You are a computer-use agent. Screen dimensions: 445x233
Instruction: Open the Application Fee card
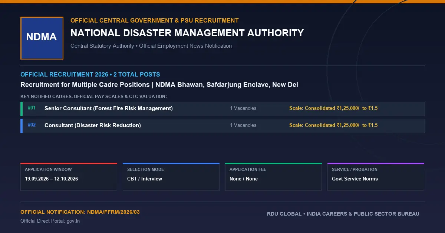tap(273, 177)
